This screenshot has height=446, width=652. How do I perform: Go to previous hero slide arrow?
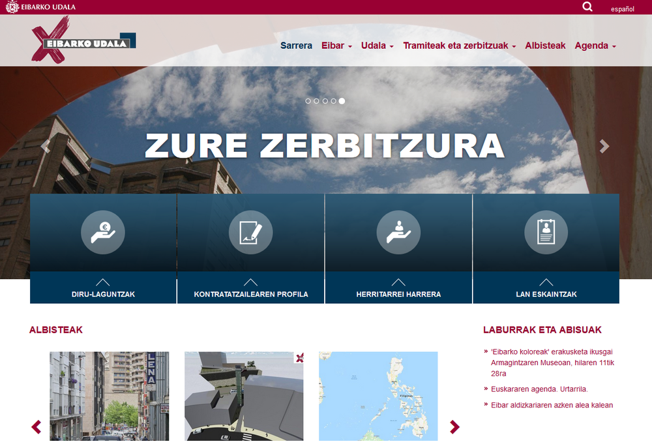[46, 146]
